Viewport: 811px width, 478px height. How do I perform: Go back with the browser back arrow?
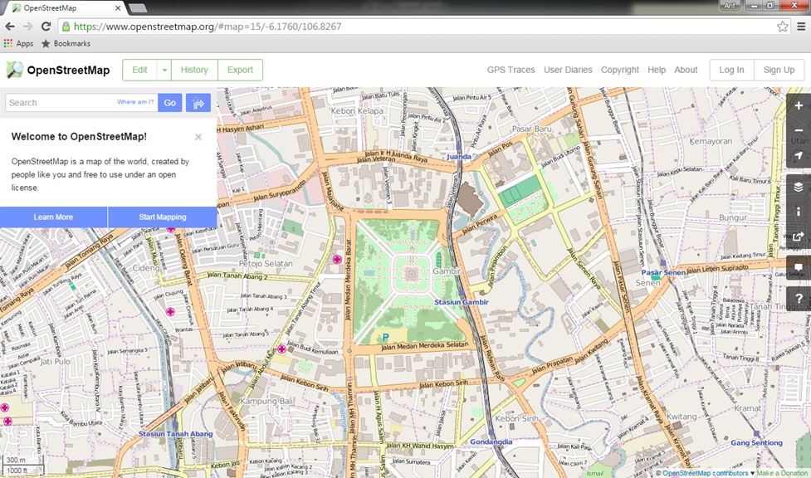(x=10, y=27)
